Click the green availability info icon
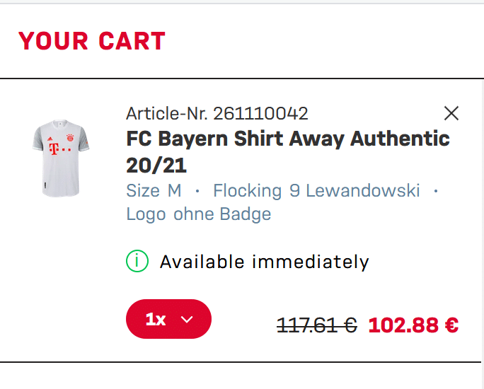The width and height of the screenshot is (484, 389). pyautogui.click(x=137, y=262)
